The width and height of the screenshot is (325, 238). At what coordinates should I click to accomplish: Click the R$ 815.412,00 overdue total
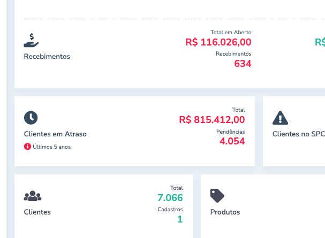pos(212,119)
